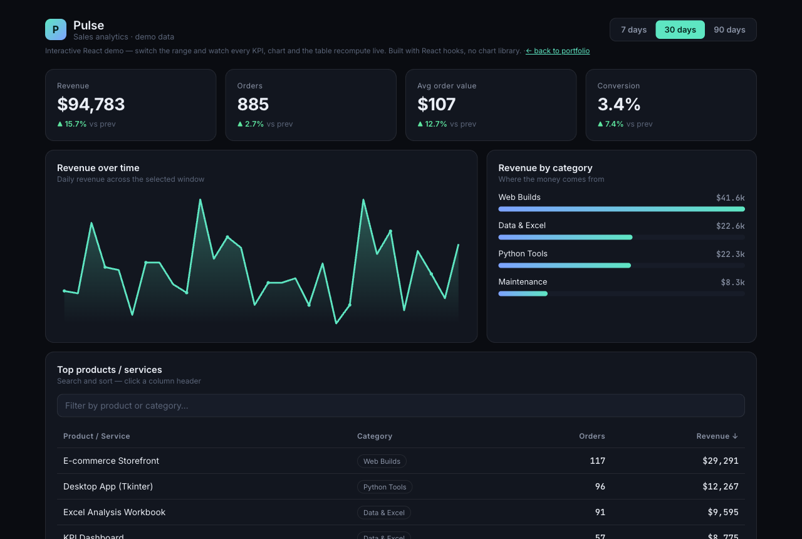Screen dimensions: 802x539
Task: Click the Python Tools tag in table
Action: click(385, 487)
